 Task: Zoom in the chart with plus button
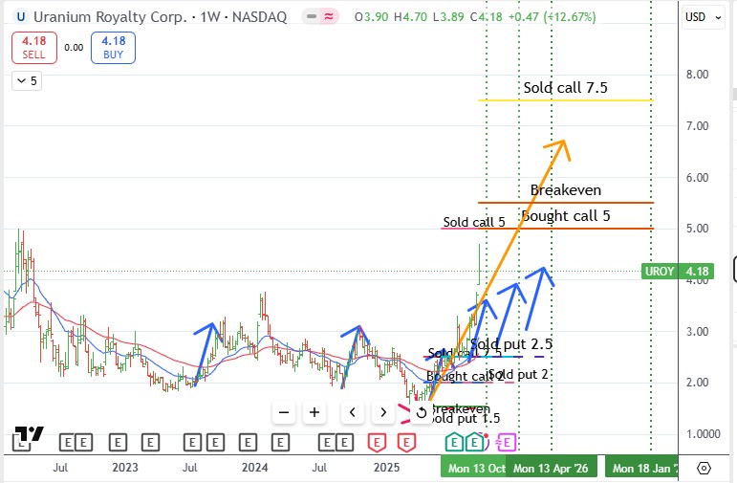tap(314, 412)
